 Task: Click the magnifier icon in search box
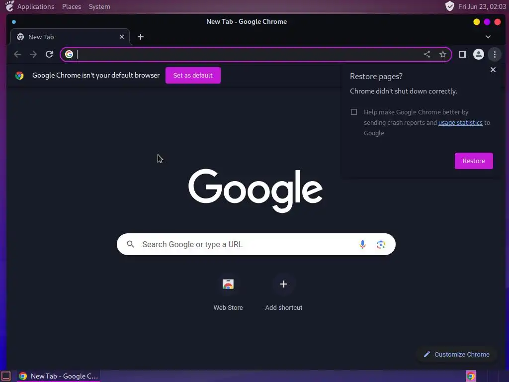click(131, 244)
